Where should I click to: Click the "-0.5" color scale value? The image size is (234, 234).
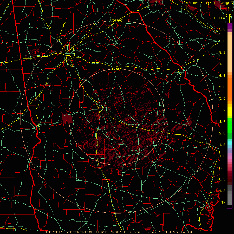coord(221,179)
